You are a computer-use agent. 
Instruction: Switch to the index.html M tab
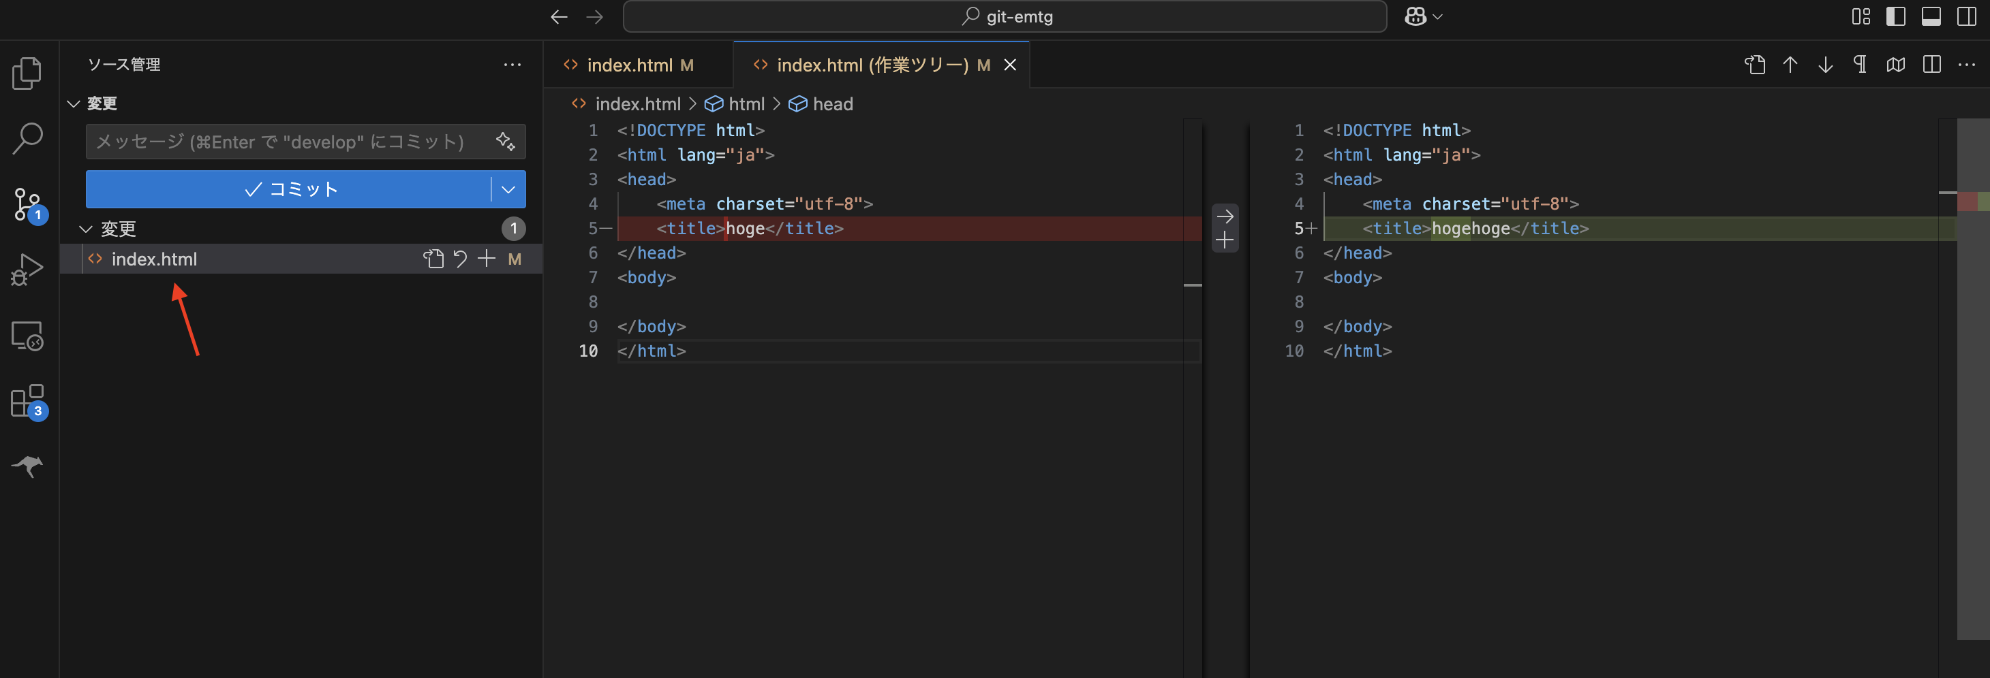[638, 65]
